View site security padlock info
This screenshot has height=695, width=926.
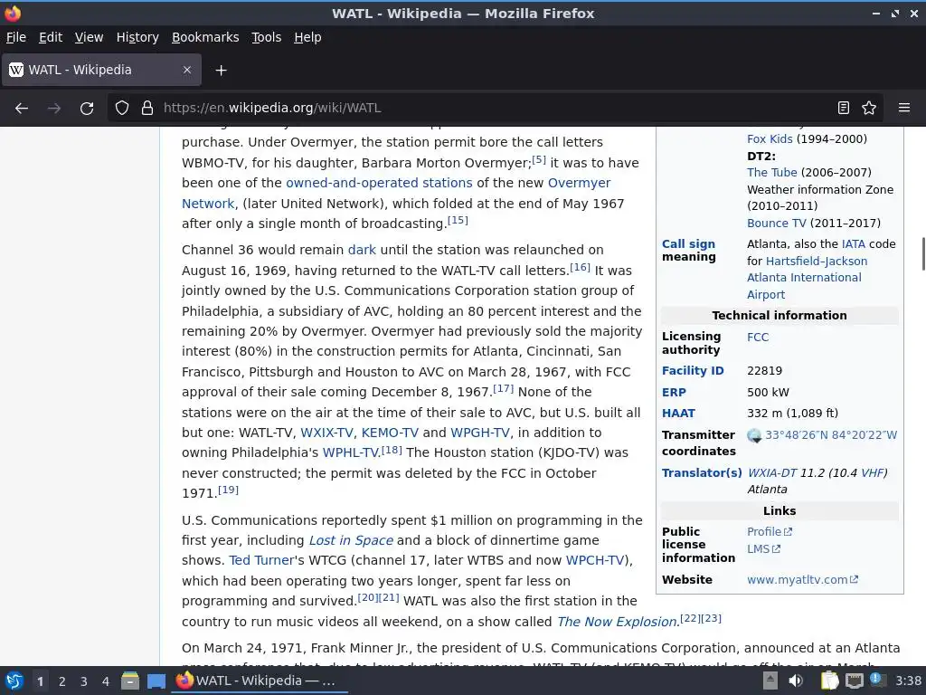(147, 109)
